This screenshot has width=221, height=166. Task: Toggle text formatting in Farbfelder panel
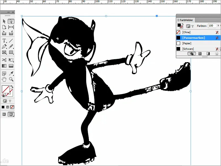click(x=193, y=26)
